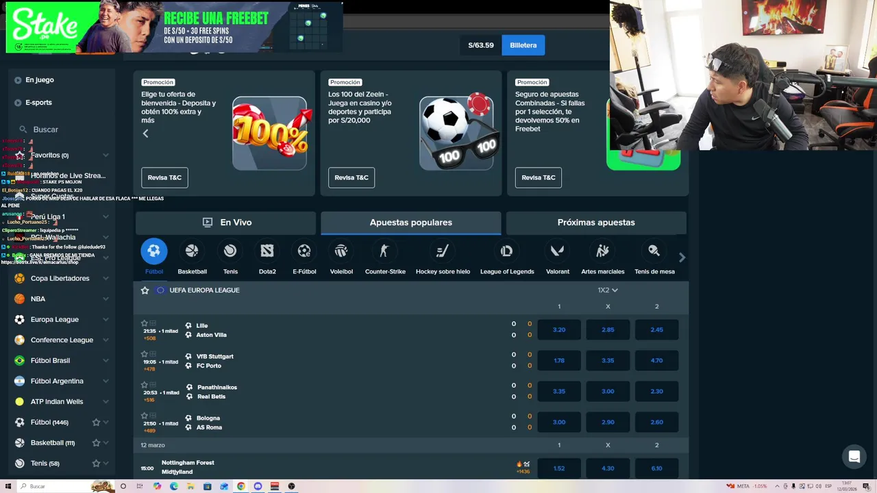Expand Europa League chevron in sidebar
This screenshot has height=493, width=877.
point(106,320)
